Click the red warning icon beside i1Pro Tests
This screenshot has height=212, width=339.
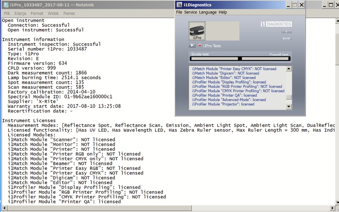[x=200, y=45]
